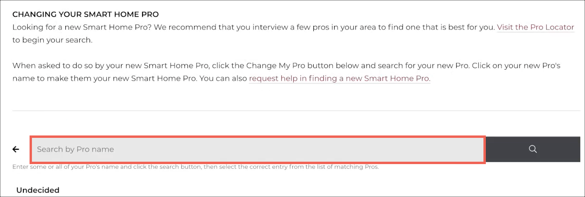
Task: Focus the Search by Pro name field
Action: (x=257, y=149)
